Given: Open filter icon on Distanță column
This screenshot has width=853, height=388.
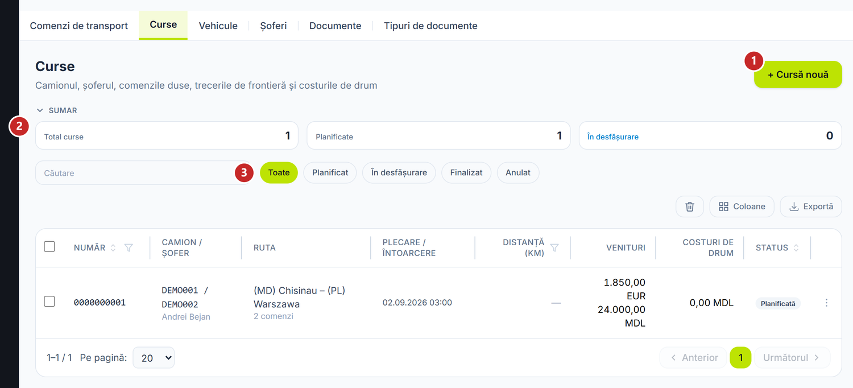Looking at the screenshot, I should [x=554, y=247].
